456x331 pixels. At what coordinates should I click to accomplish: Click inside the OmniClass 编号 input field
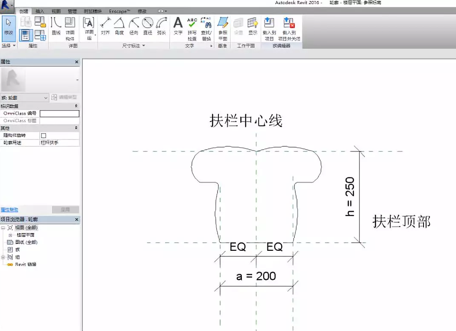pyautogui.click(x=60, y=113)
